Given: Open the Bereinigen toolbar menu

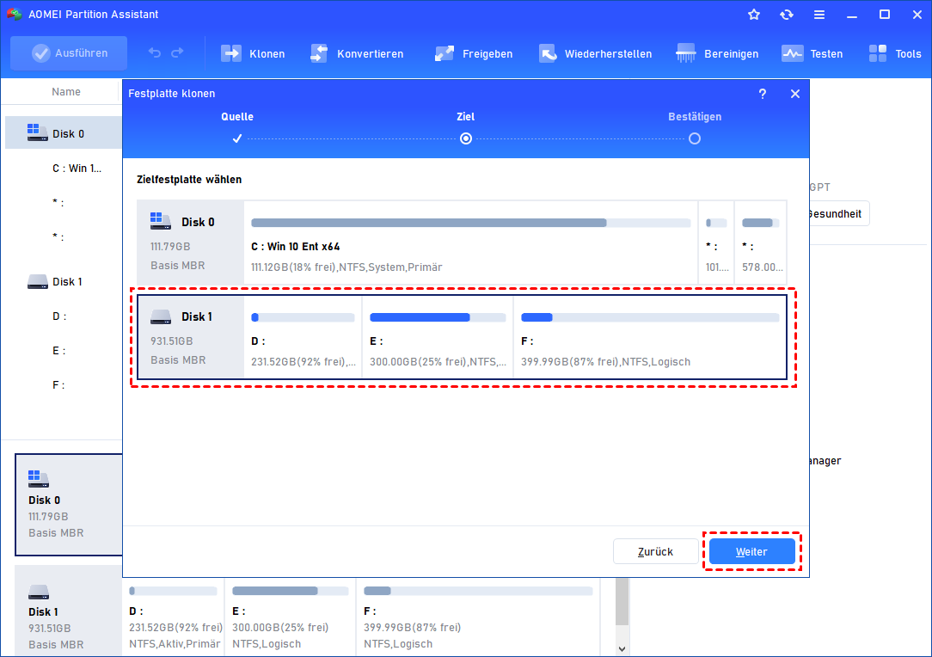Looking at the screenshot, I should (717, 53).
